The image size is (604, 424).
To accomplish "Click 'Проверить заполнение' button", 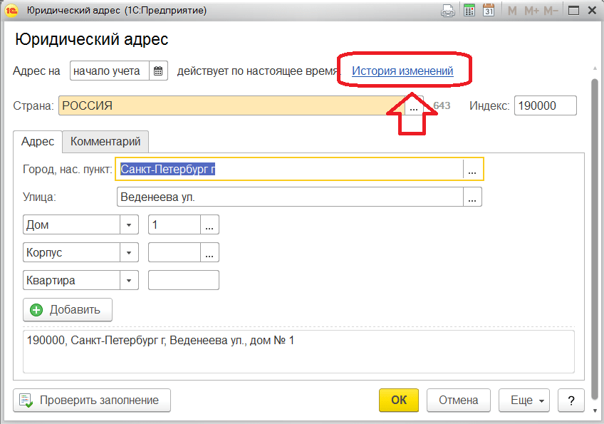I will coord(92,400).
